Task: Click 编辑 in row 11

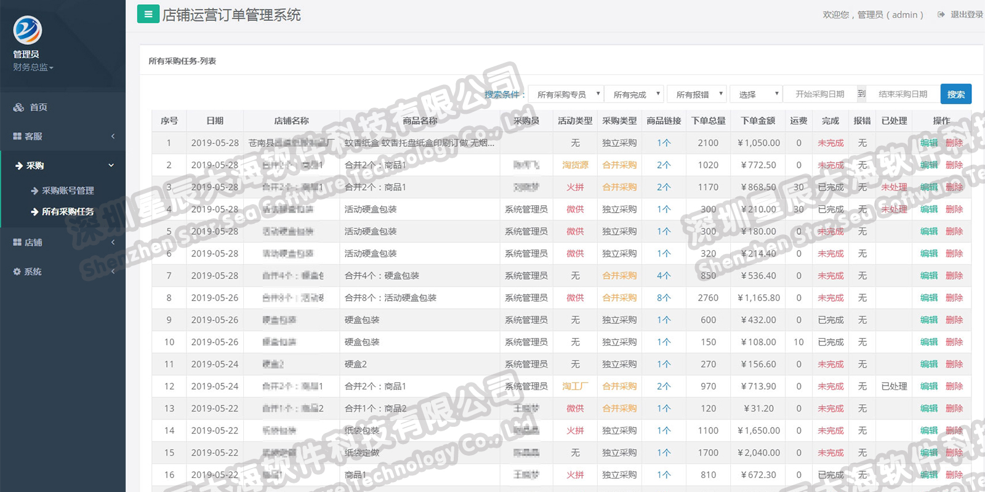Action: click(929, 364)
